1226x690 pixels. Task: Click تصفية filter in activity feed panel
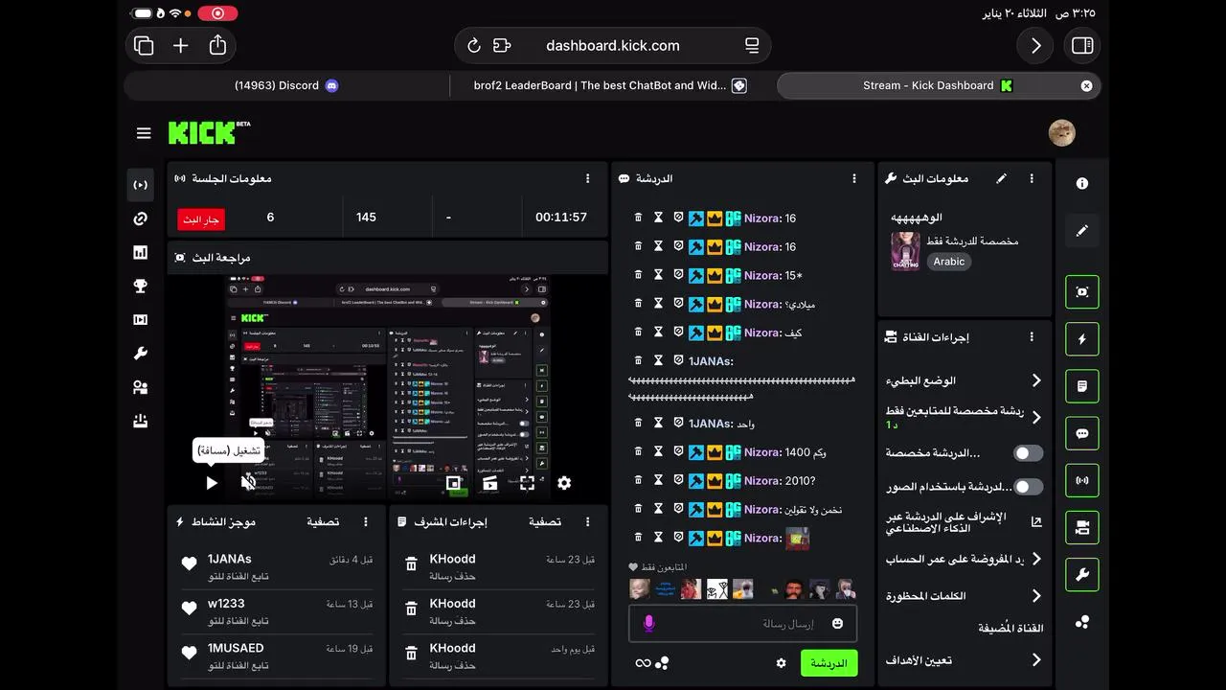click(x=323, y=521)
